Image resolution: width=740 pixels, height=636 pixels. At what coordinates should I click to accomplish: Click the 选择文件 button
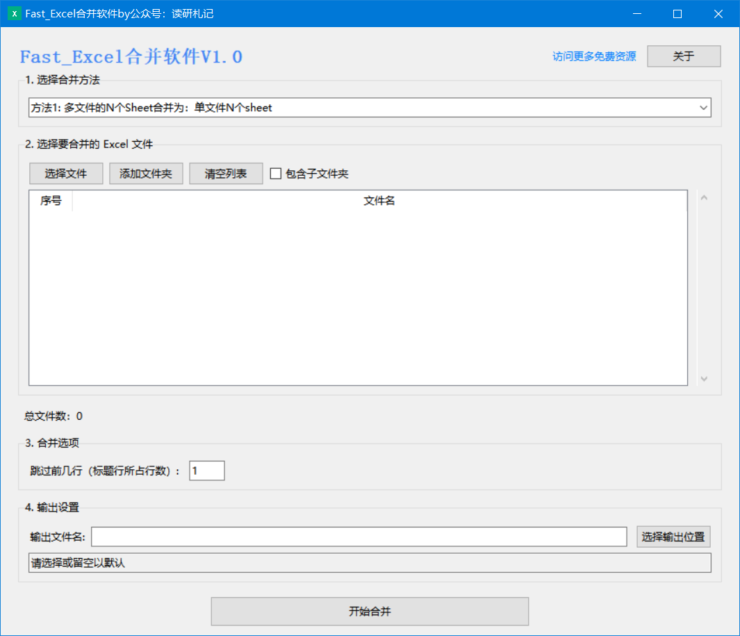click(x=66, y=174)
